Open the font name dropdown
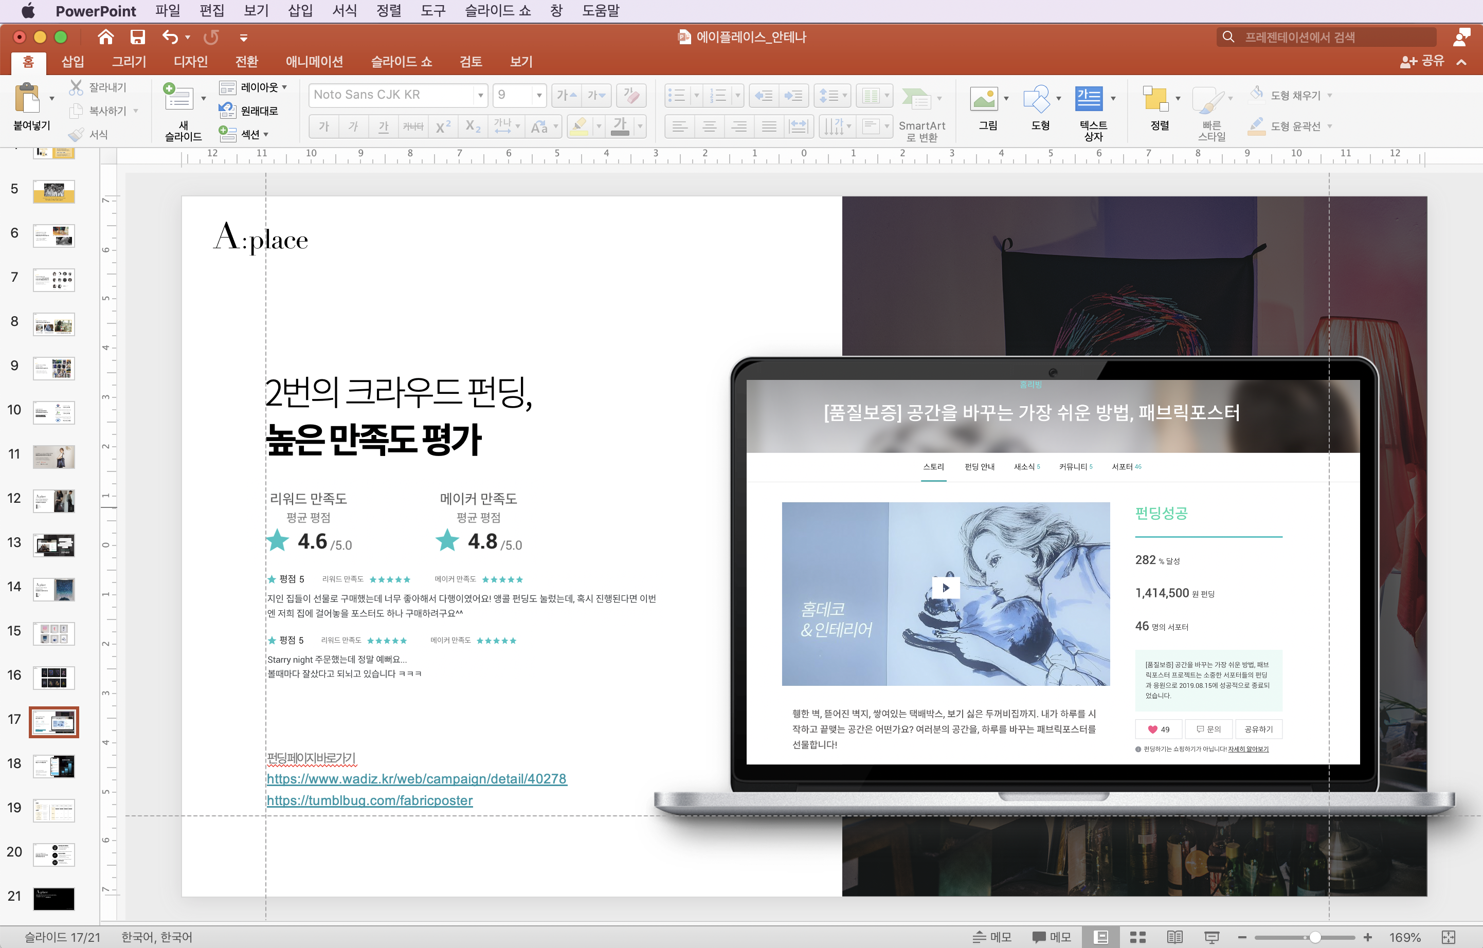Screen dimensions: 1483x948 point(480,95)
